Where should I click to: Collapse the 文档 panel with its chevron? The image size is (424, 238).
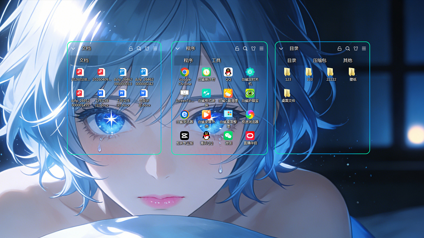pyautogui.click(x=74, y=49)
